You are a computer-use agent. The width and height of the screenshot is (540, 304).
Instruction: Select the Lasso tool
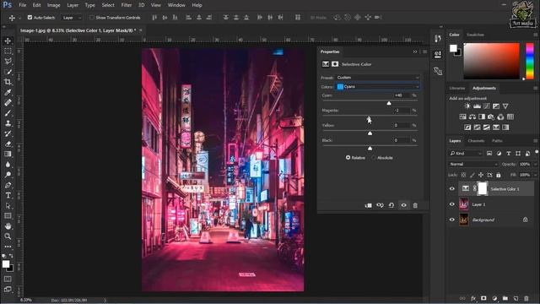[8, 62]
